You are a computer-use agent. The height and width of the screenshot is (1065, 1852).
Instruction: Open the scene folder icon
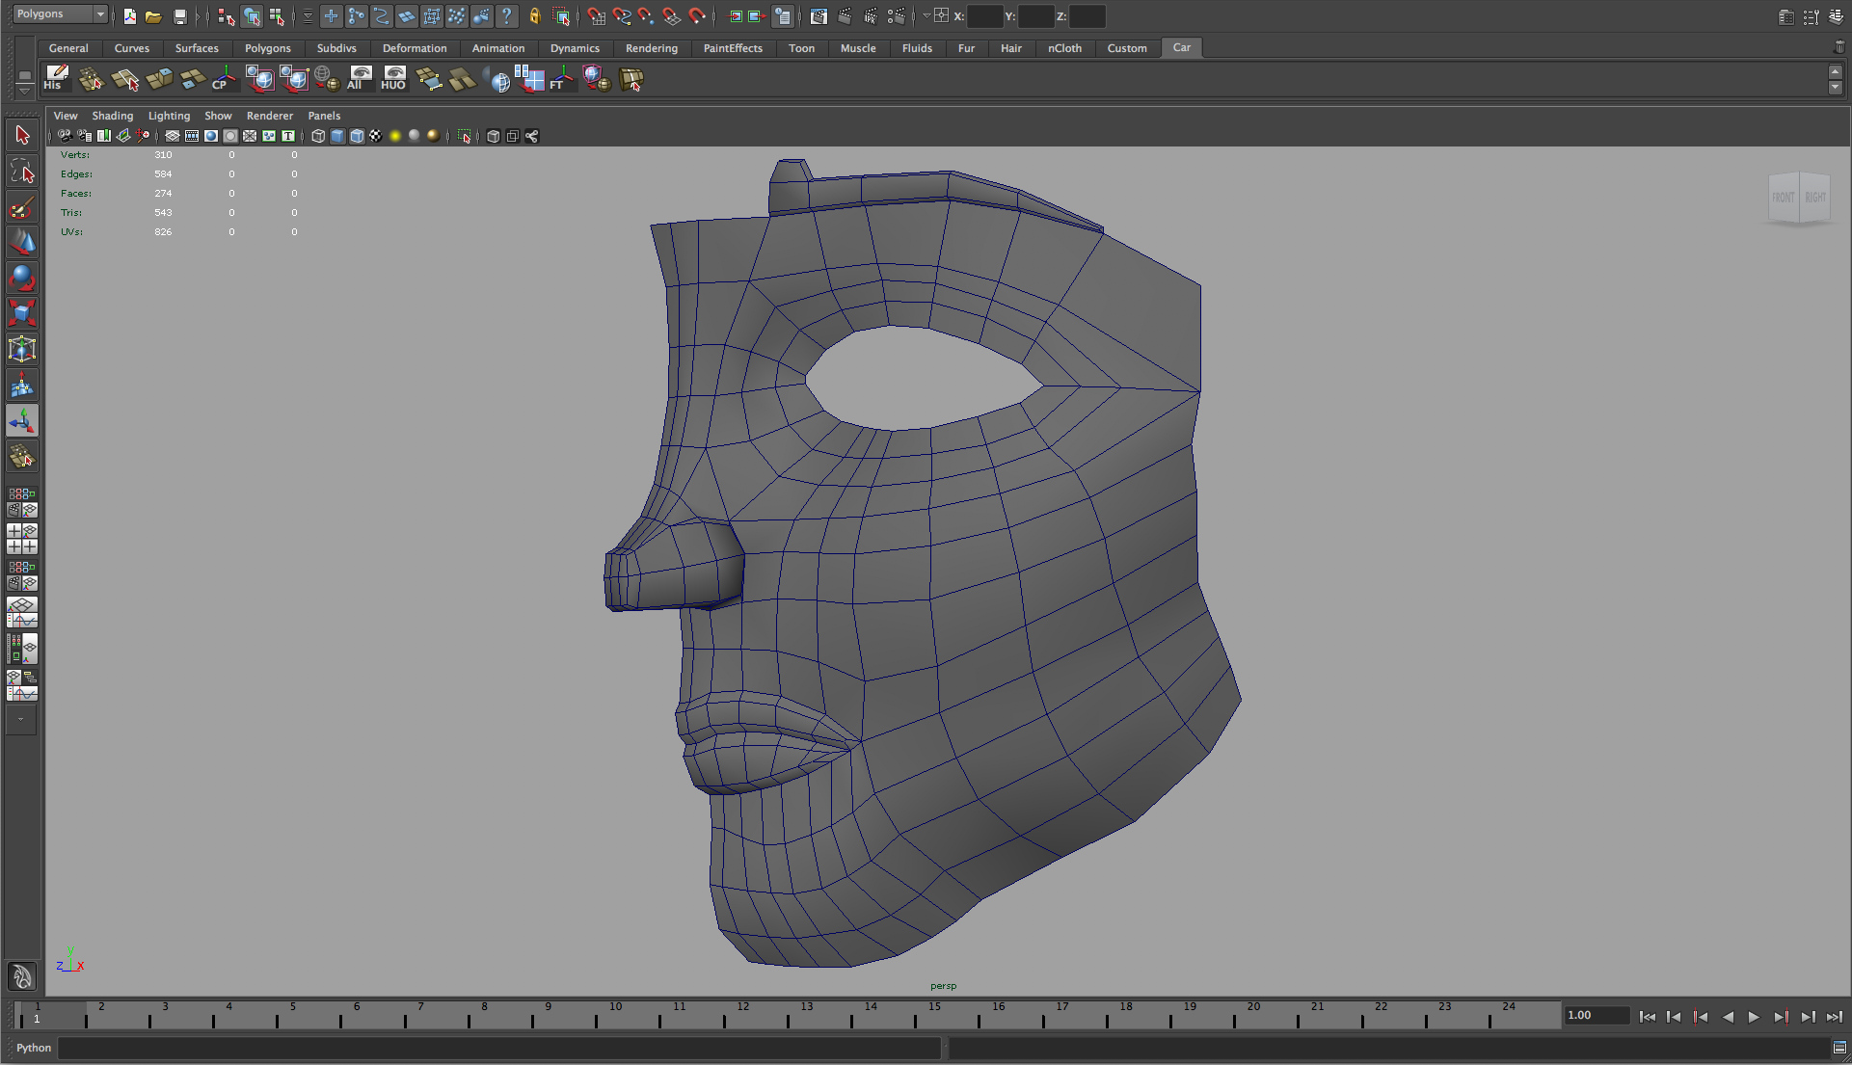(153, 16)
